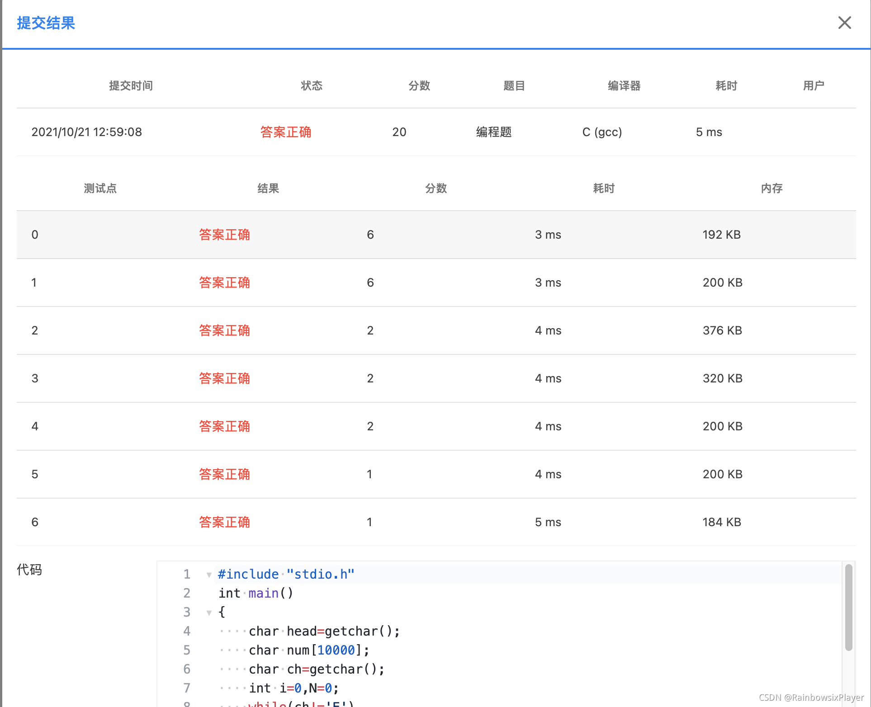The width and height of the screenshot is (871, 707).
Task: Collapse code fold arrow at line 3
Action: 209,613
